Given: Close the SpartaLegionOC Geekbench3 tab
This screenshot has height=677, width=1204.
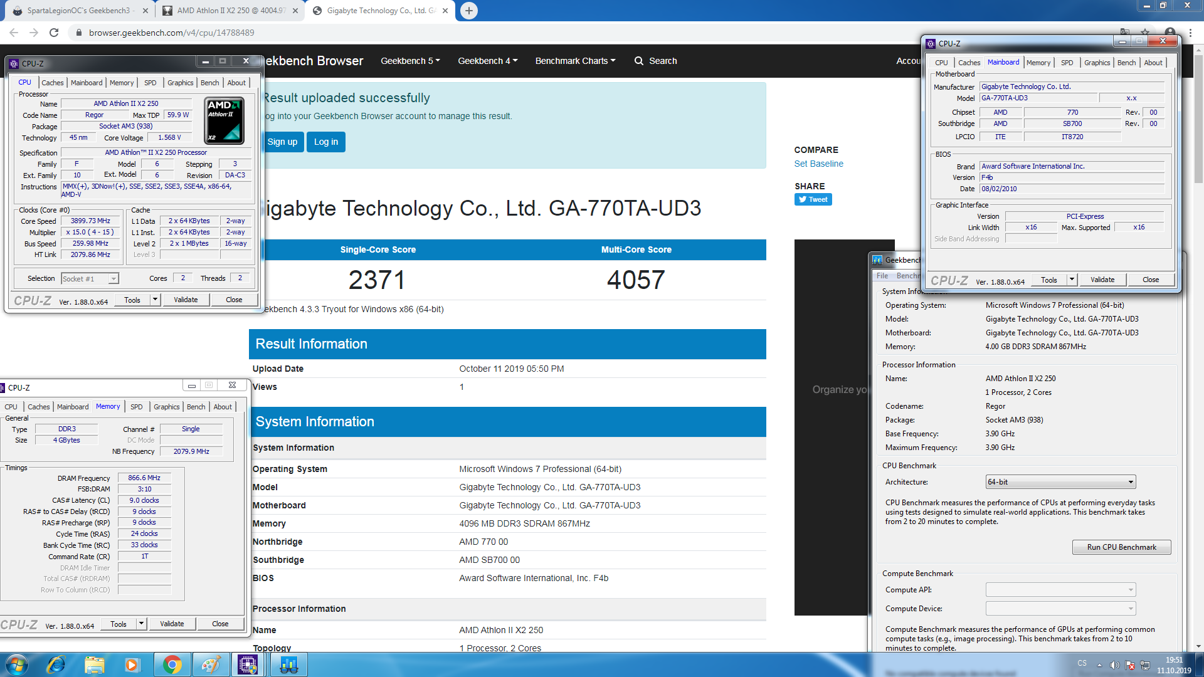Looking at the screenshot, I should click(x=145, y=11).
